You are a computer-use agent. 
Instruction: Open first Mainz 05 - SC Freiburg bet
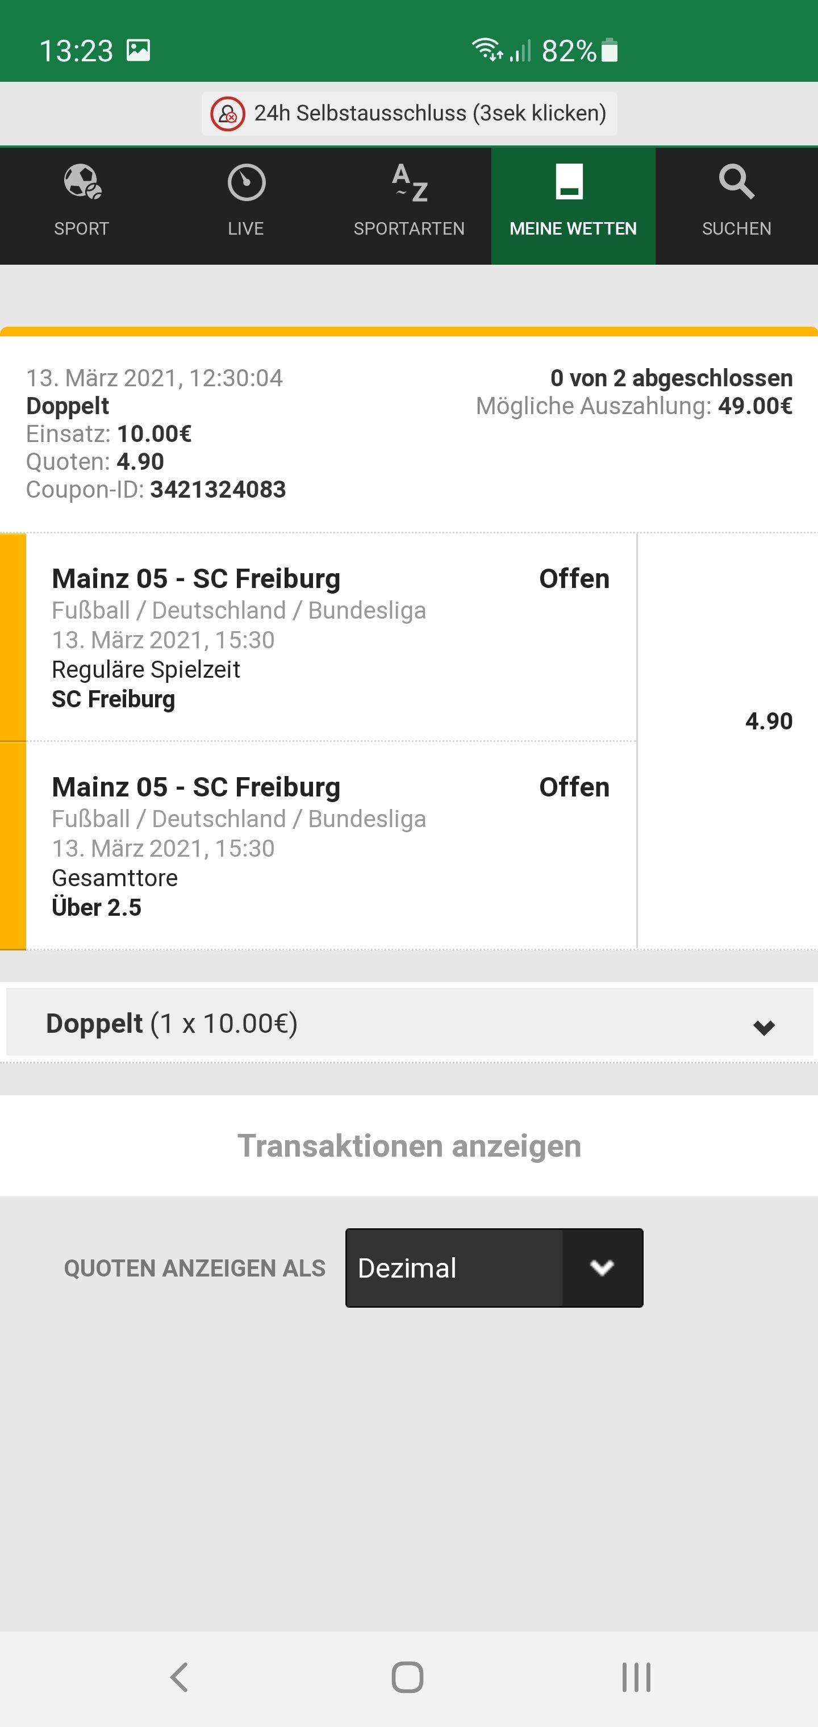331,637
